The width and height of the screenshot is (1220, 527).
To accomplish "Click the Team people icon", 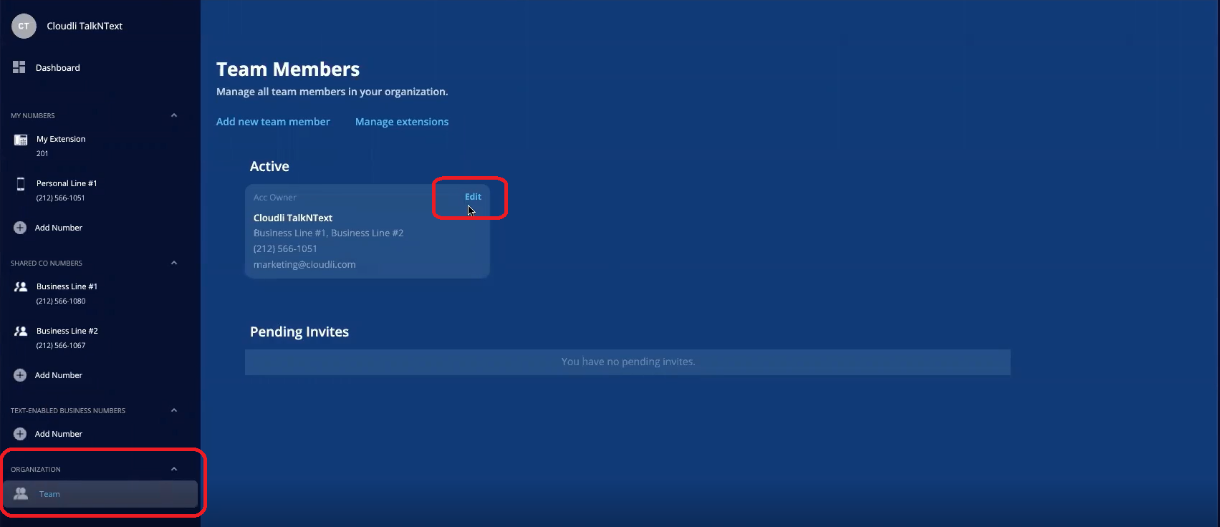I will pos(21,493).
